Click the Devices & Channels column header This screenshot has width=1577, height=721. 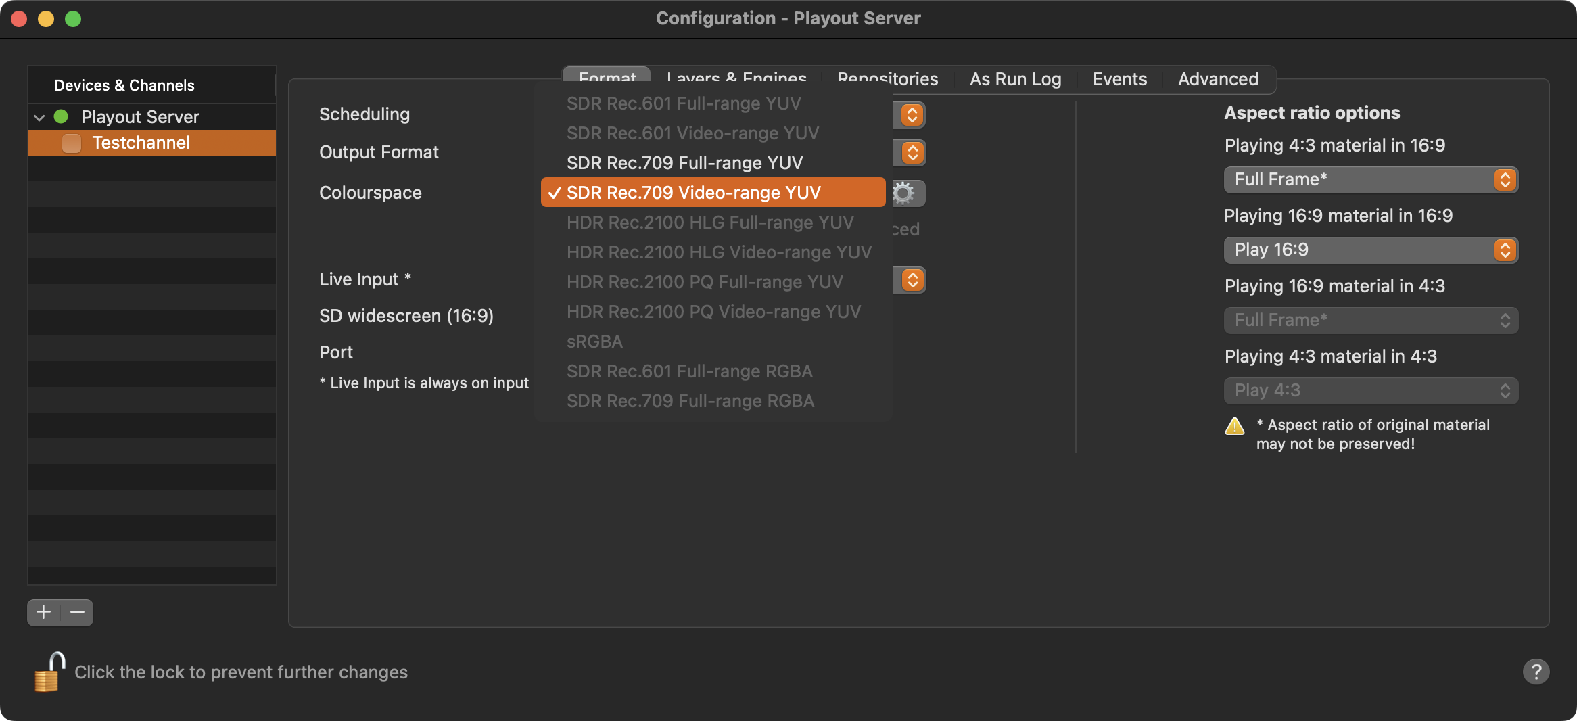(151, 85)
